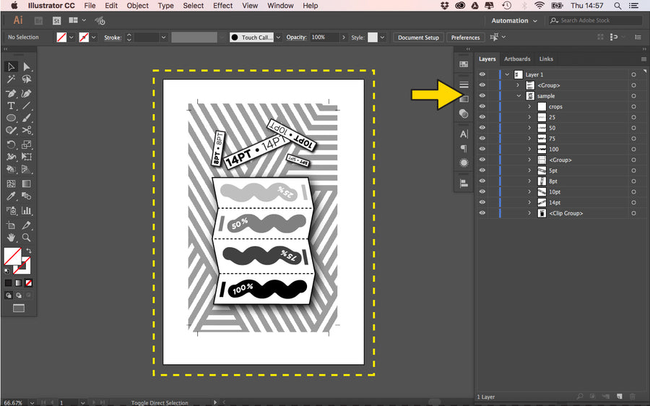This screenshot has height=406, width=650.
Task: Expand the 14pt sublayer
Action: coord(529,203)
